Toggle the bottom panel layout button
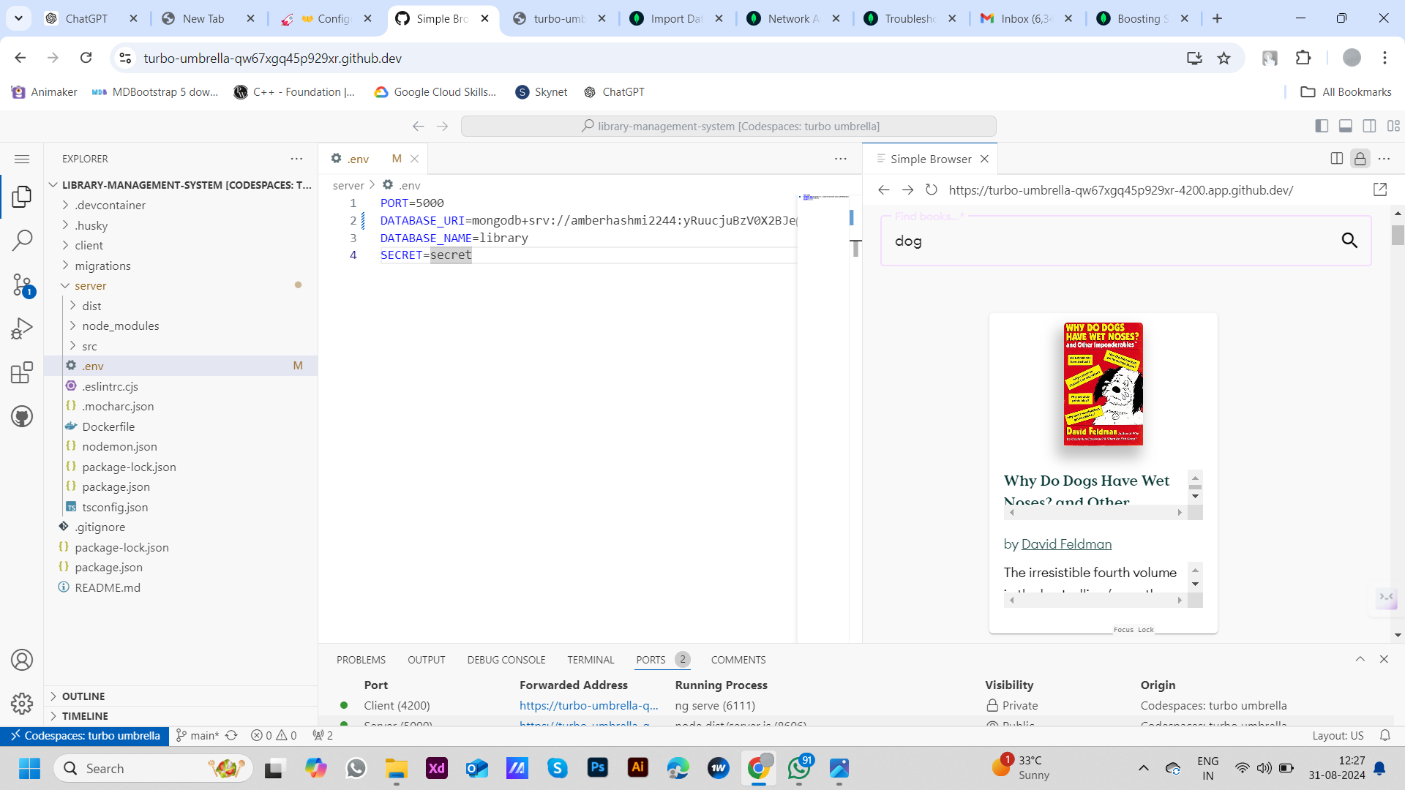1405x790 pixels. tap(1345, 126)
